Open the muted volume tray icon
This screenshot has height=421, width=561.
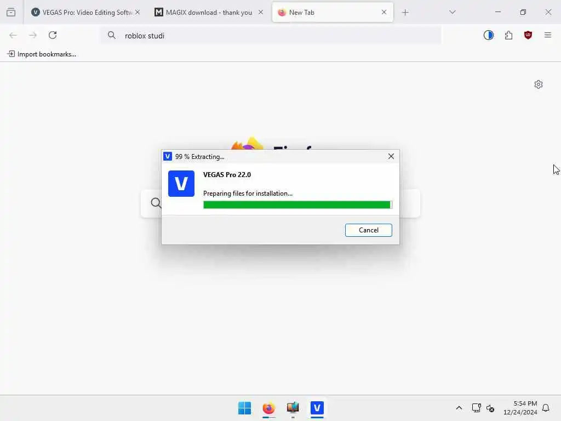click(490, 408)
